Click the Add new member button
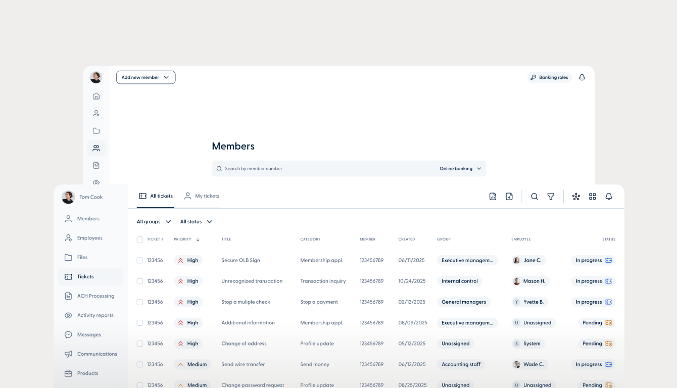 coord(146,77)
